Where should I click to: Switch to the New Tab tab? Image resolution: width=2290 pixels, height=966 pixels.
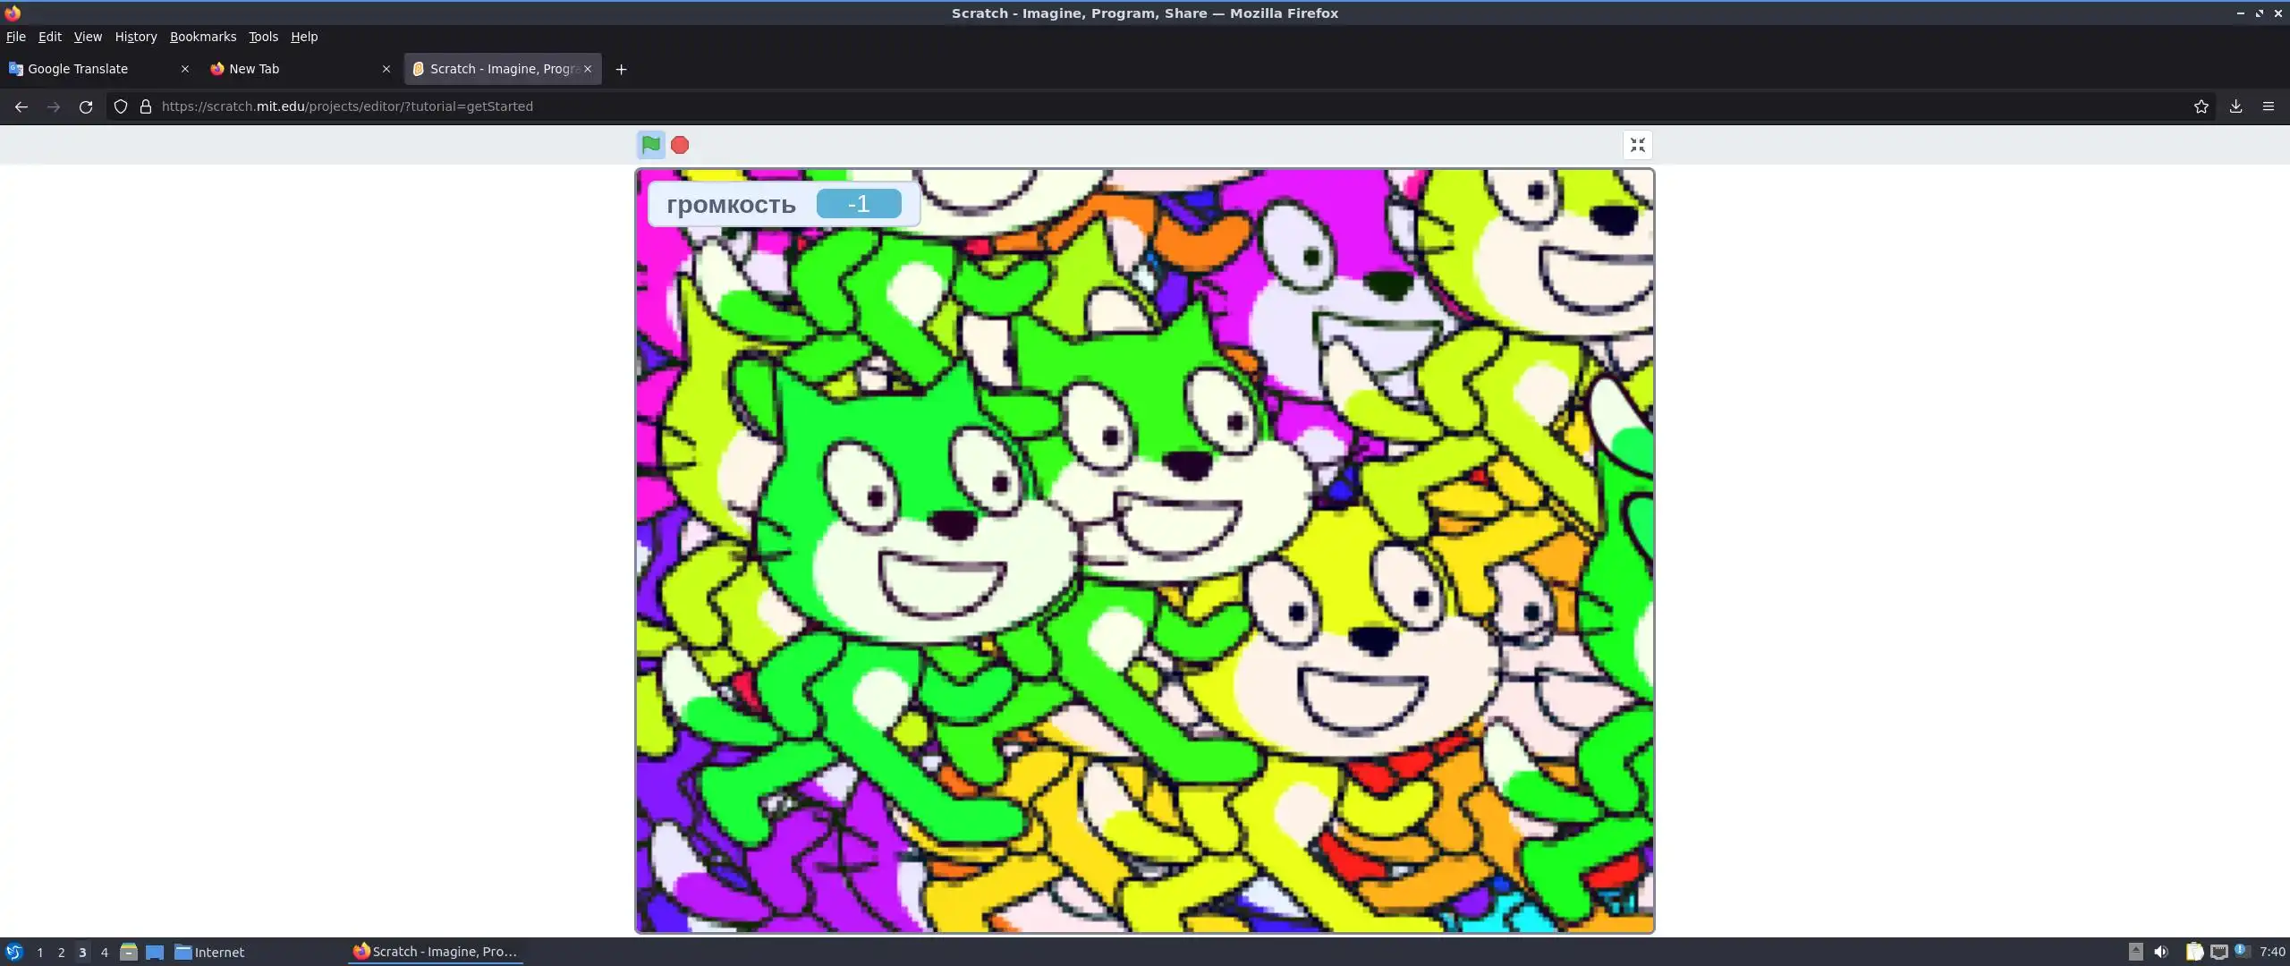[x=286, y=69]
